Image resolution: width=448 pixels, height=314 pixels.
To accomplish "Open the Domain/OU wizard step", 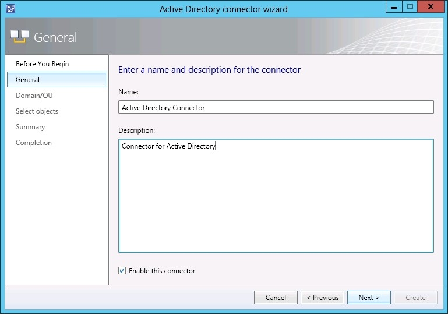I will (x=34, y=96).
